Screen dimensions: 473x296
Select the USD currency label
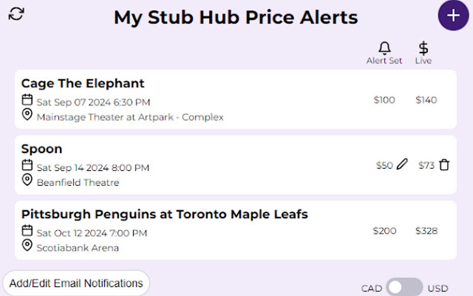[438, 289]
